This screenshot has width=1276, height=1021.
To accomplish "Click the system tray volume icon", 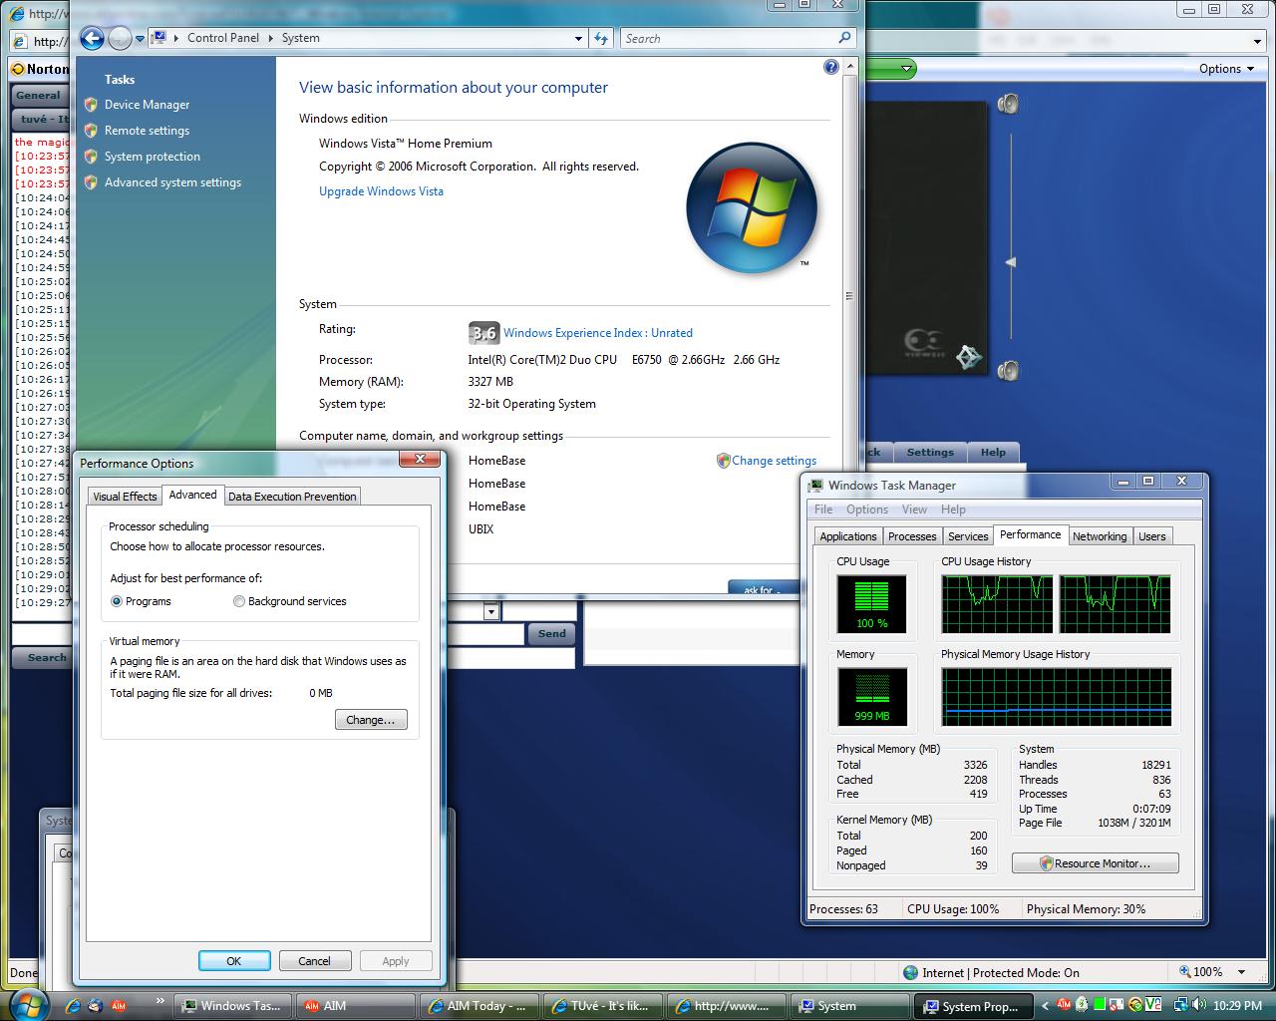I will [x=1197, y=1005].
